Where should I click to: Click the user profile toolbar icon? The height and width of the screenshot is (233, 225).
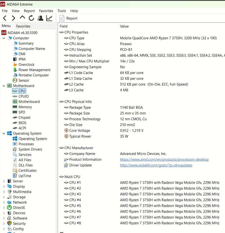point(40,18)
